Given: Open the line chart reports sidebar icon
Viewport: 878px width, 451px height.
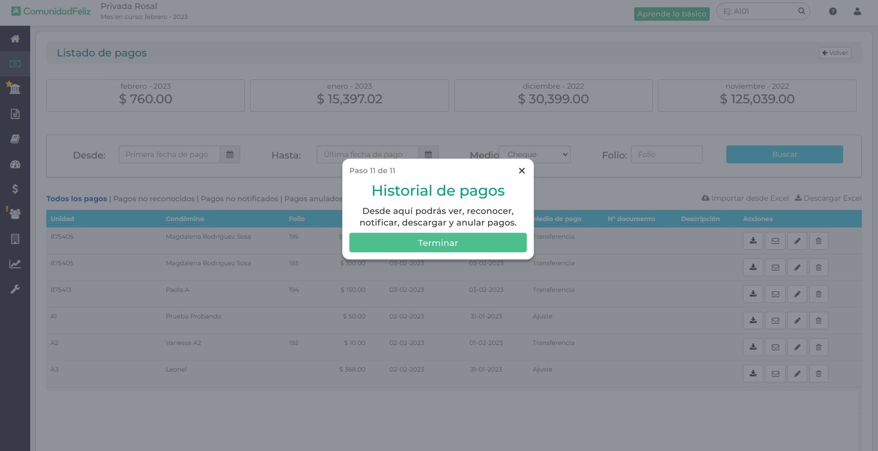Looking at the screenshot, I should tap(15, 264).
